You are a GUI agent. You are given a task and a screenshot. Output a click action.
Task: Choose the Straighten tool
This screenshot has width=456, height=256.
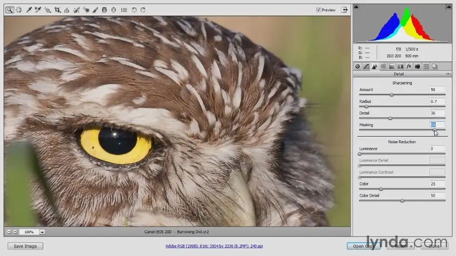[66, 9]
